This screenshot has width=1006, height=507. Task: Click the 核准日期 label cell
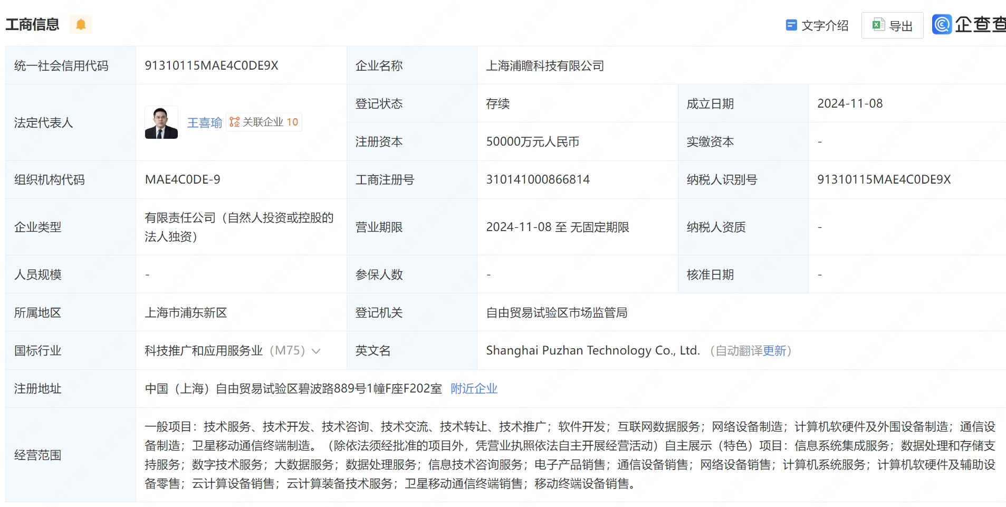[743, 274]
